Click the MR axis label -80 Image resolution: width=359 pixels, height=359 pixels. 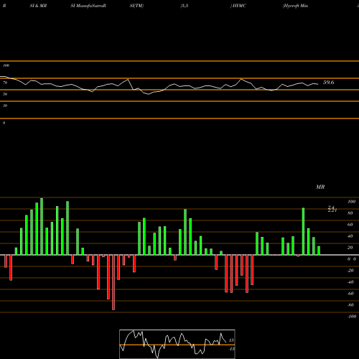[350, 305]
